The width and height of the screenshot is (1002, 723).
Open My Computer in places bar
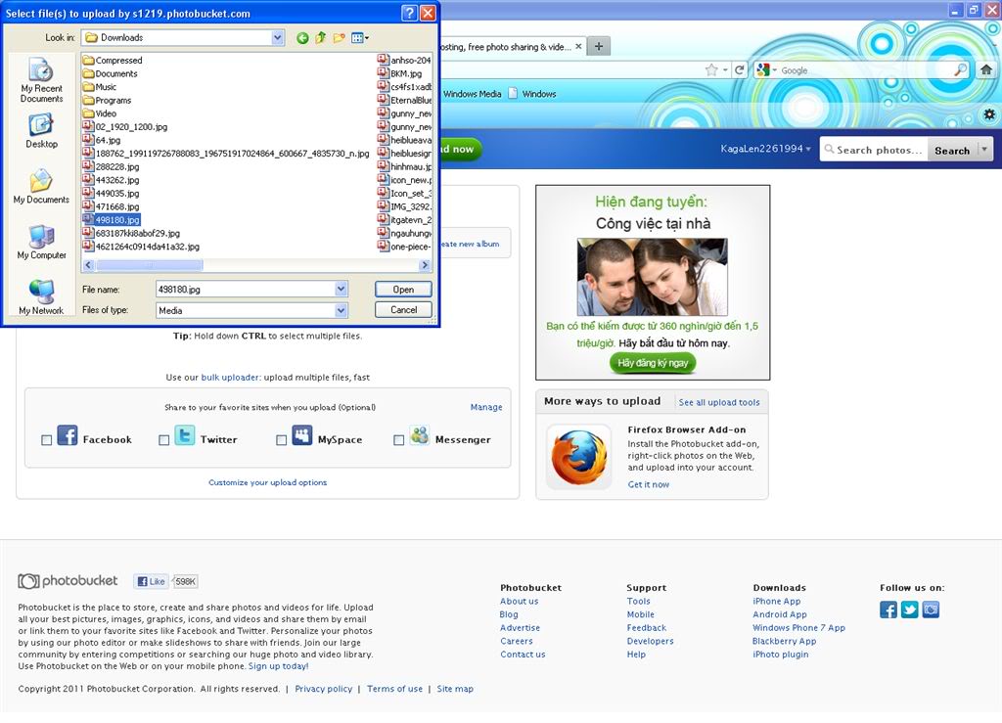pos(41,242)
